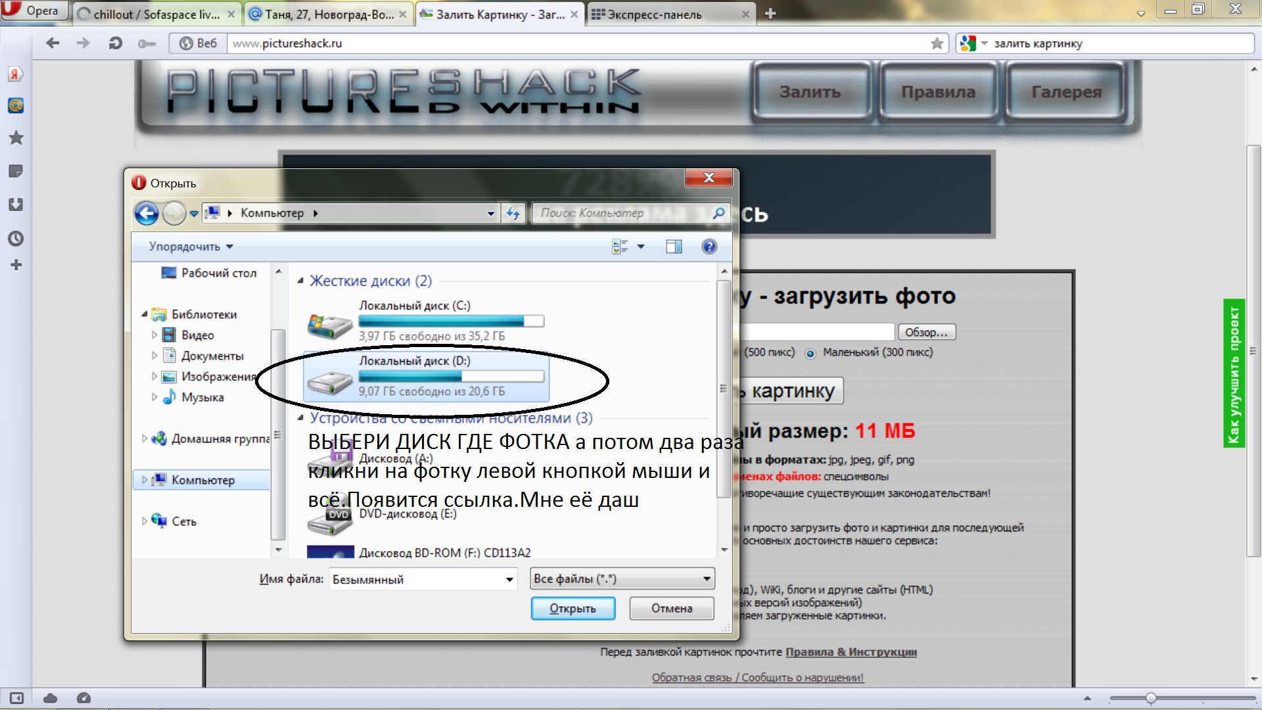The width and height of the screenshot is (1262, 710).
Task: Go back in the file dialog
Action: click(x=147, y=213)
